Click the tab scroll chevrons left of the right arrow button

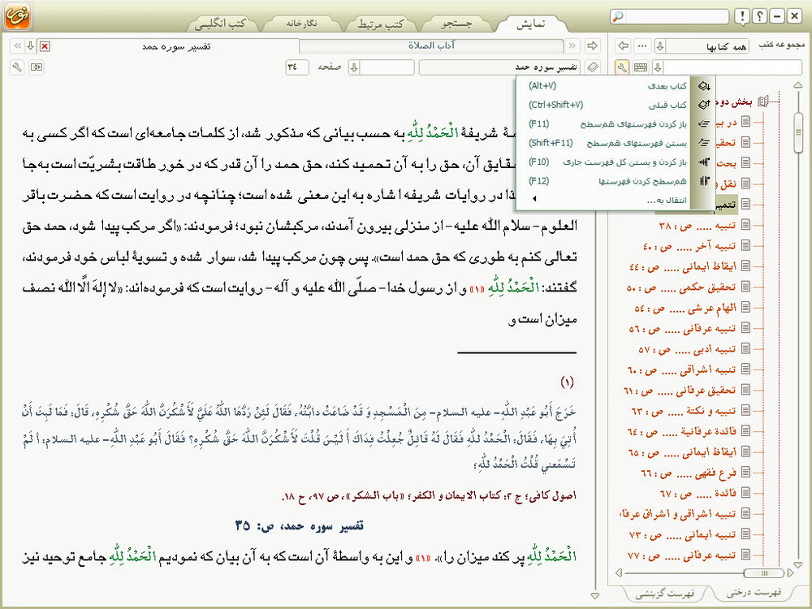pos(572,46)
